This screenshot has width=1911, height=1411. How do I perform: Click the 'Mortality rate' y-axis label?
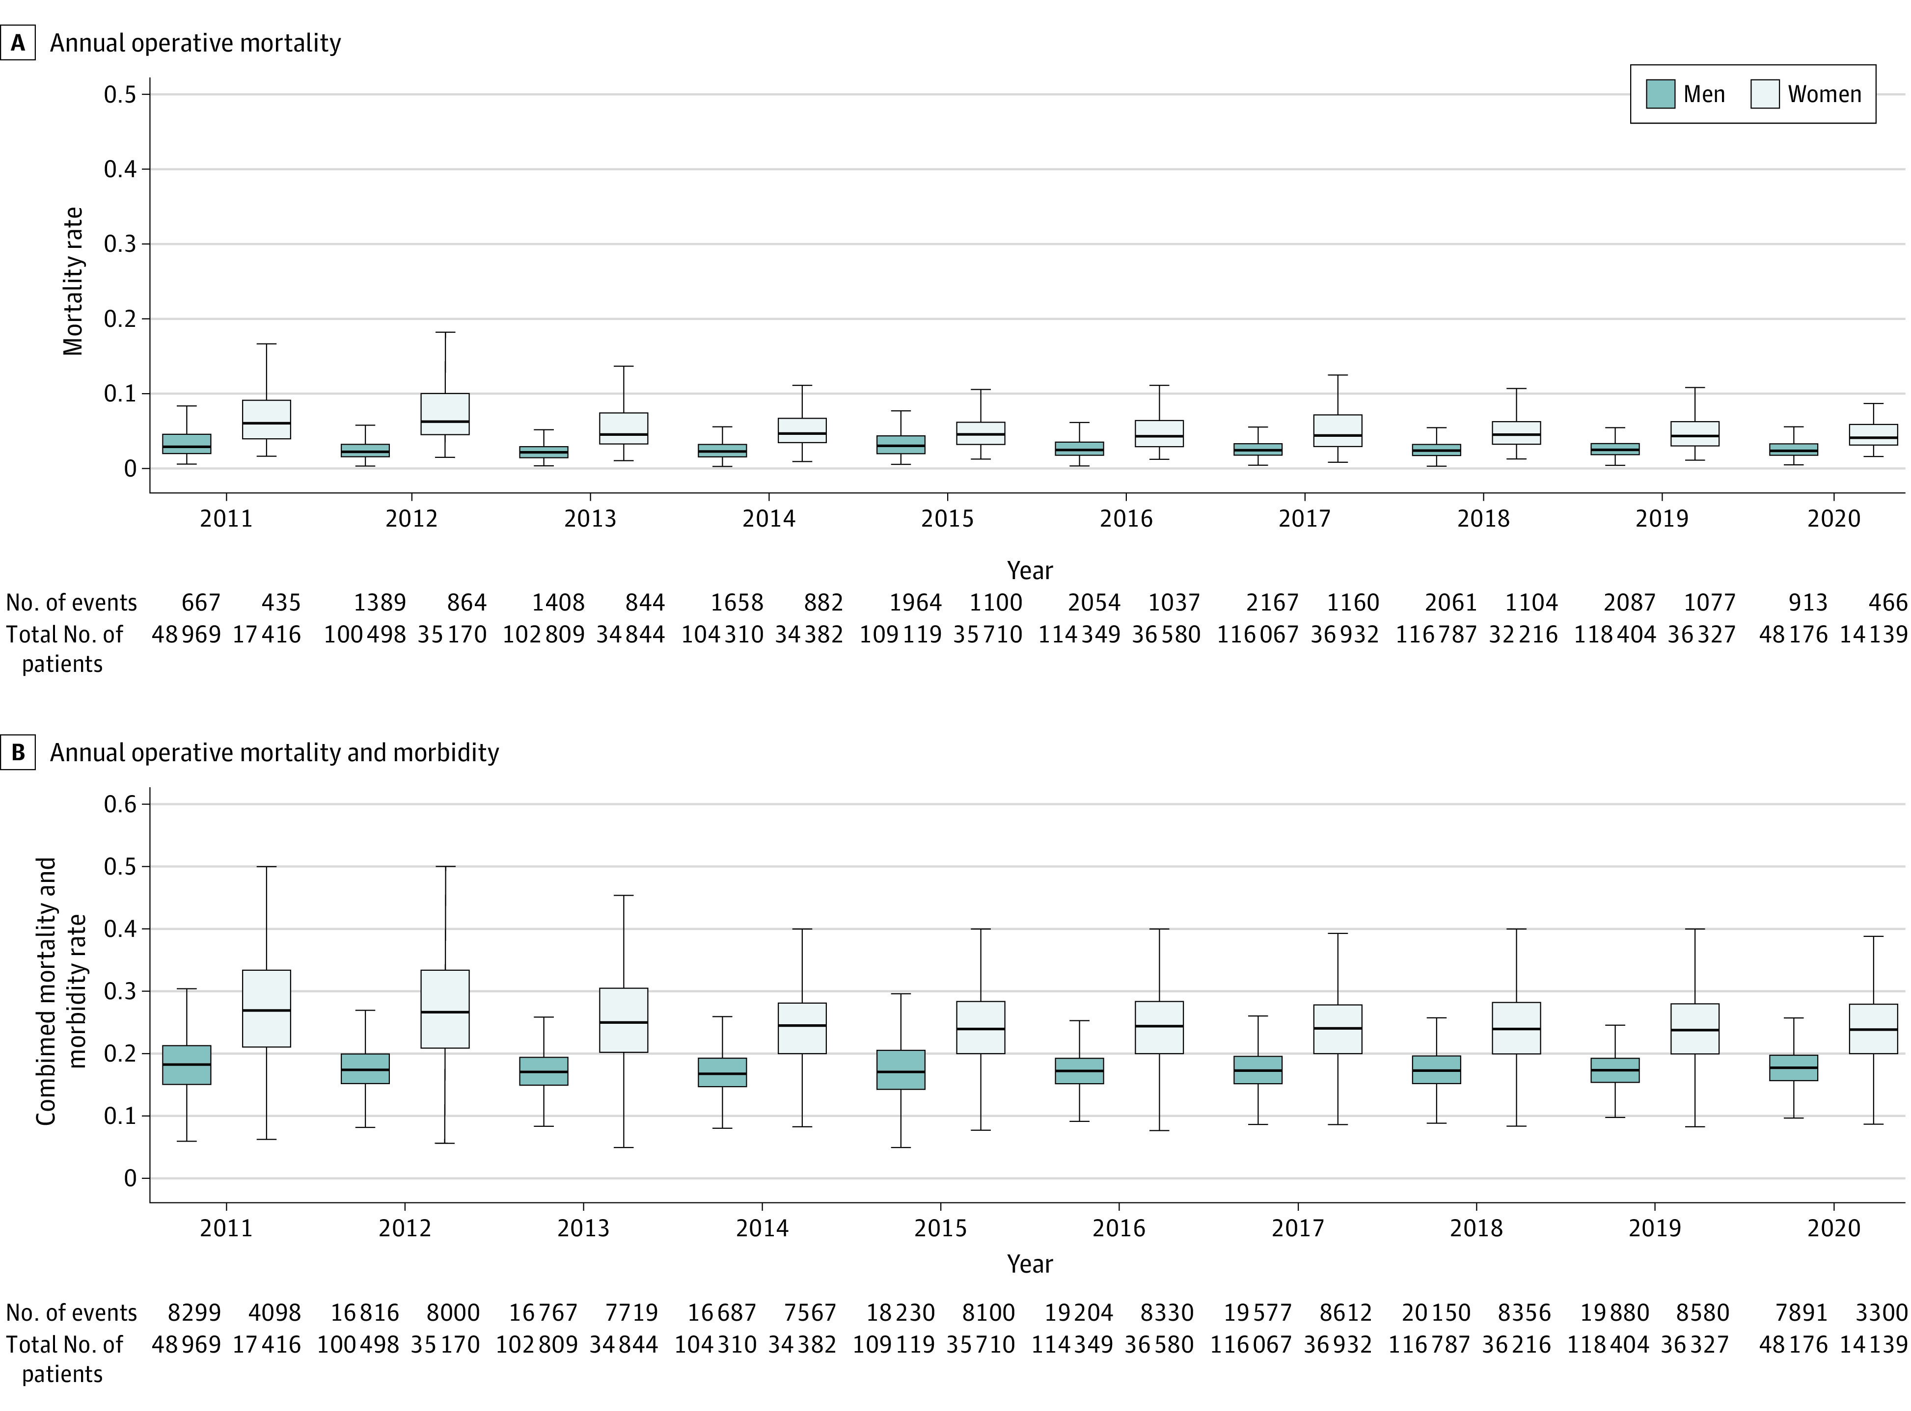coord(74,281)
